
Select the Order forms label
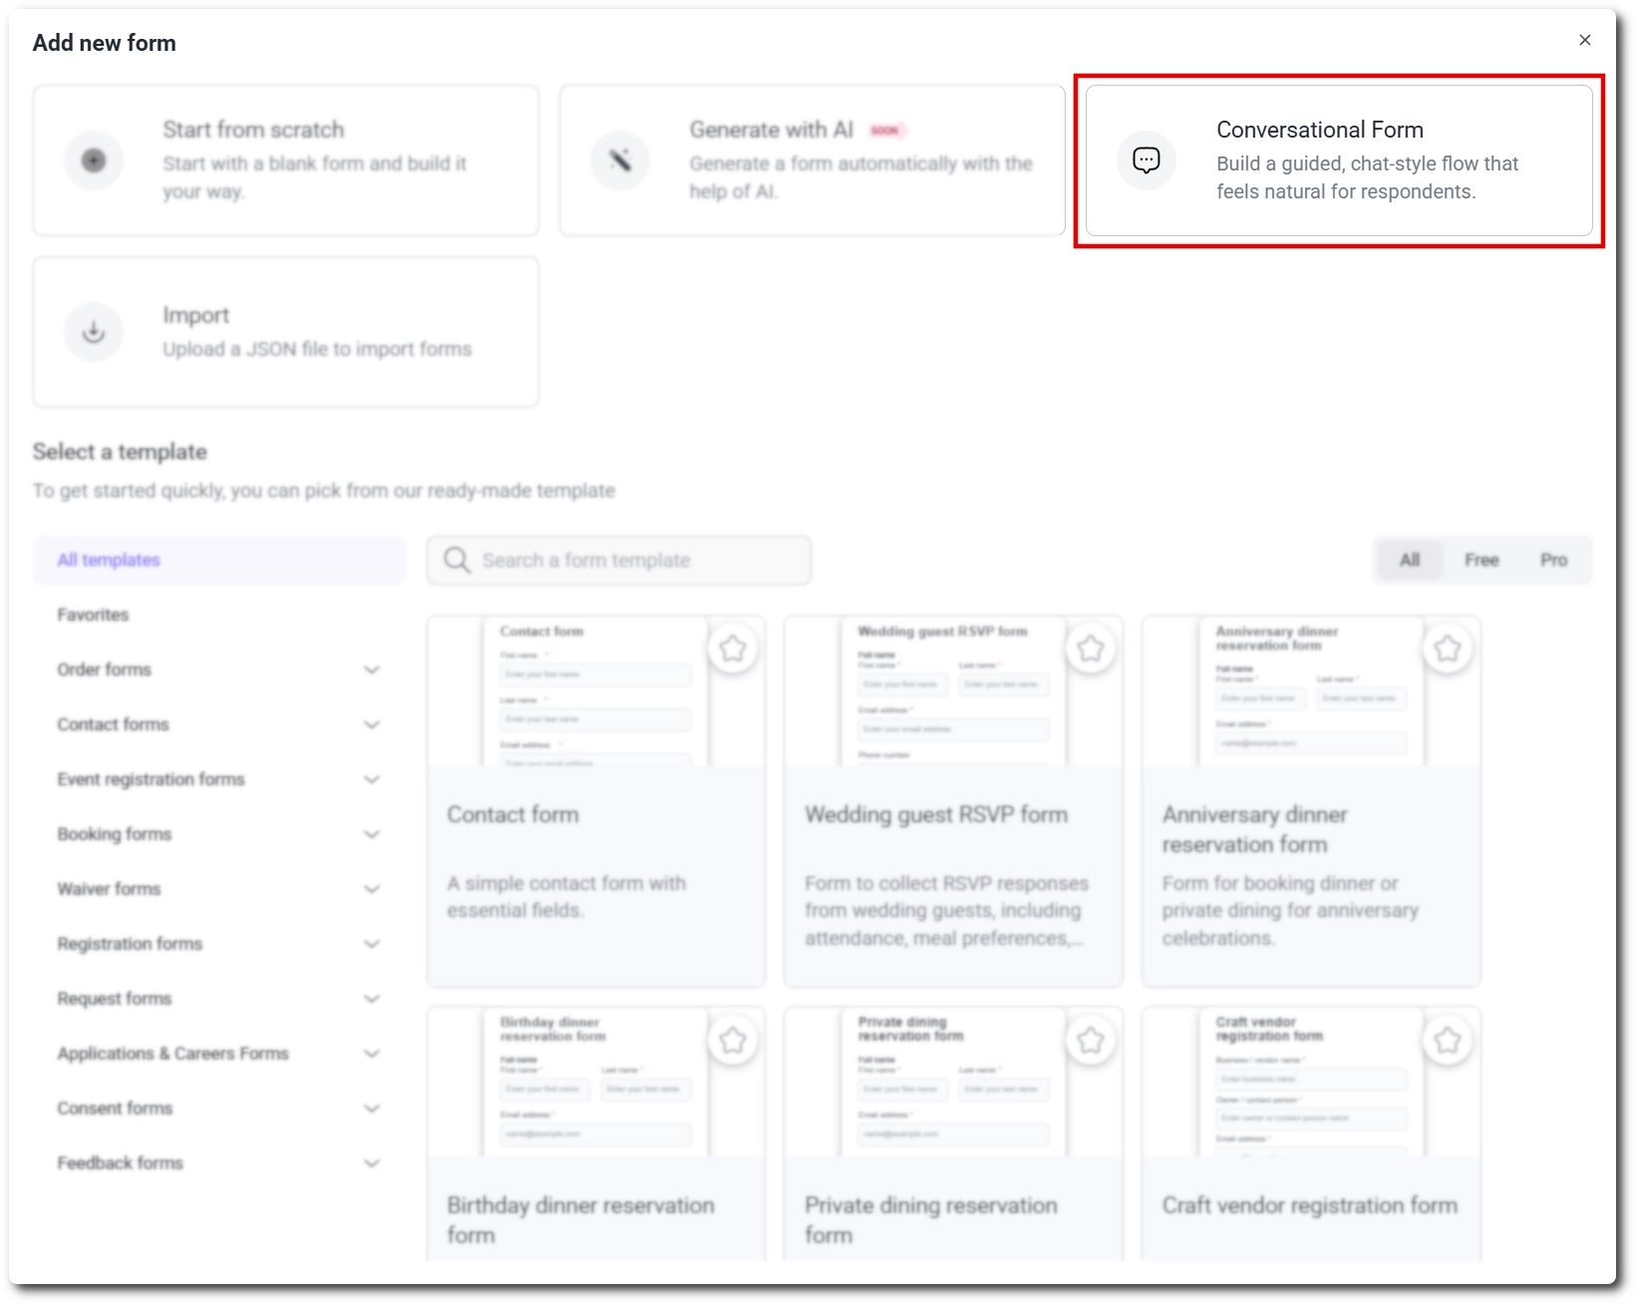[105, 670]
